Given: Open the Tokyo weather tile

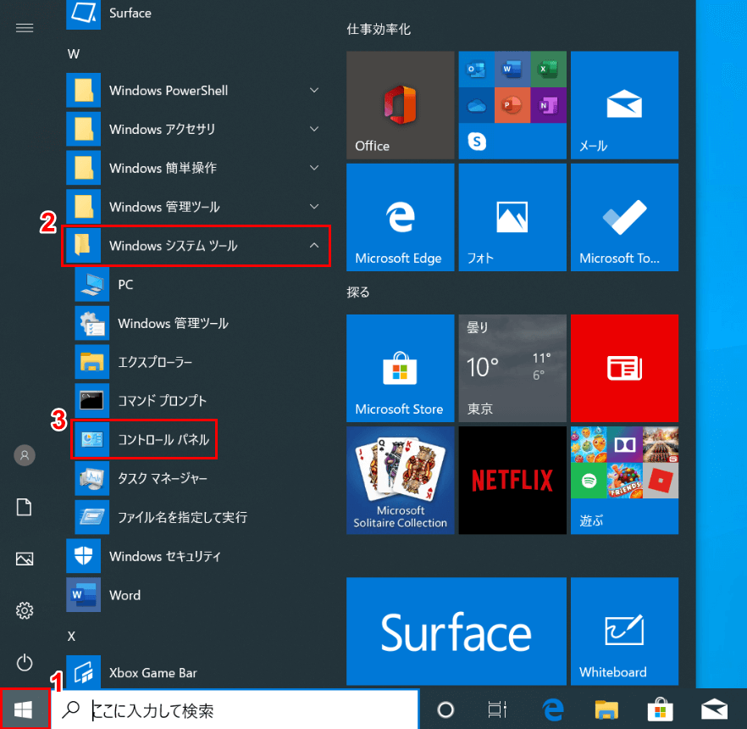Looking at the screenshot, I should point(512,369).
